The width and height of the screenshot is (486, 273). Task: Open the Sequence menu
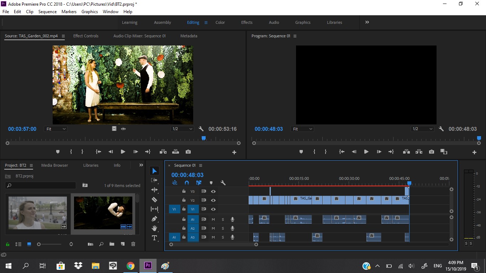pyautogui.click(x=47, y=12)
